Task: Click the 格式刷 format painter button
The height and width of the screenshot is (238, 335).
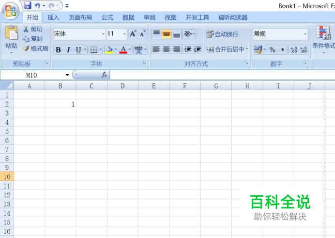Action: tap(36, 49)
